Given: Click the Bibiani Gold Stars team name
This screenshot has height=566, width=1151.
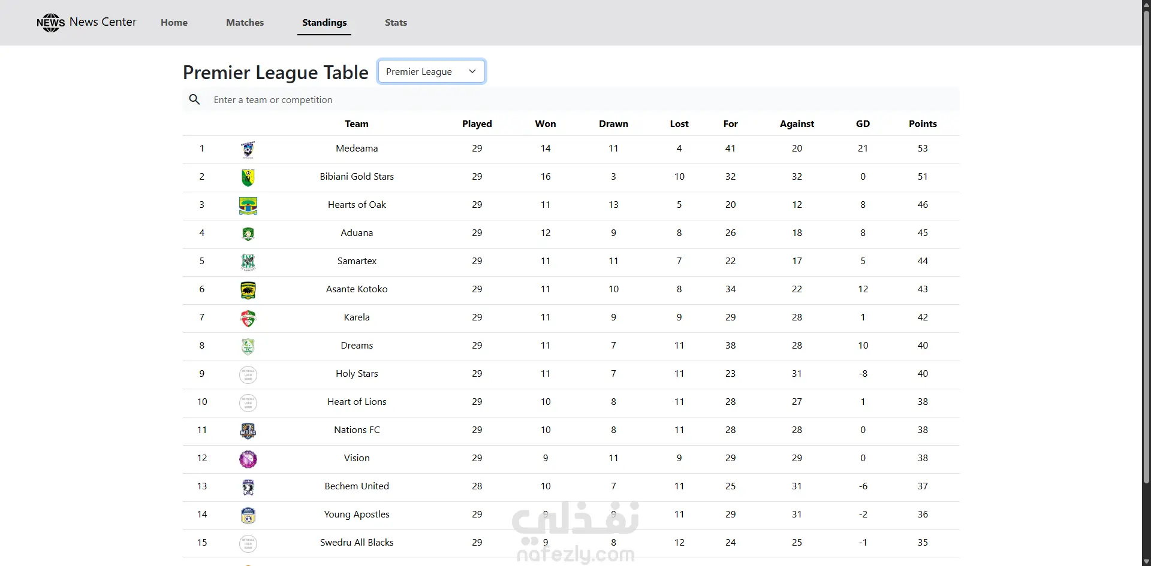Looking at the screenshot, I should coord(357,177).
